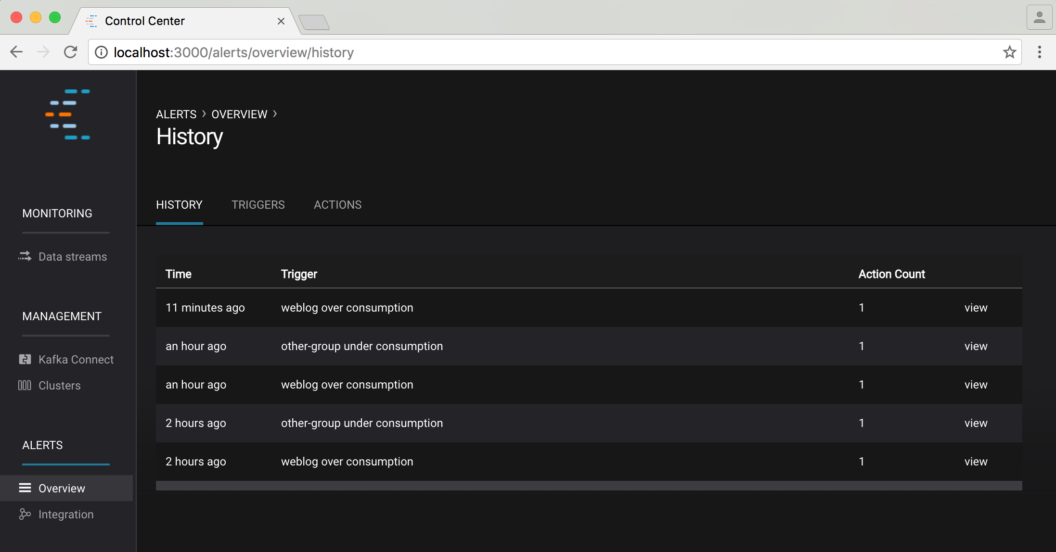
Task: Click the Kafka Connect sidebar icon
Action: [x=25, y=359]
